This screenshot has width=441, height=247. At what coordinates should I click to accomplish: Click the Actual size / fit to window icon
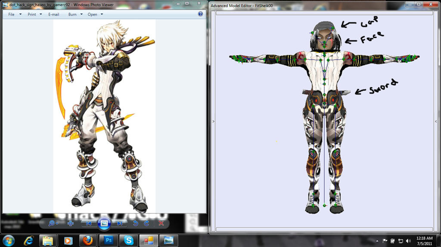pyautogui.click(x=71, y=223)
